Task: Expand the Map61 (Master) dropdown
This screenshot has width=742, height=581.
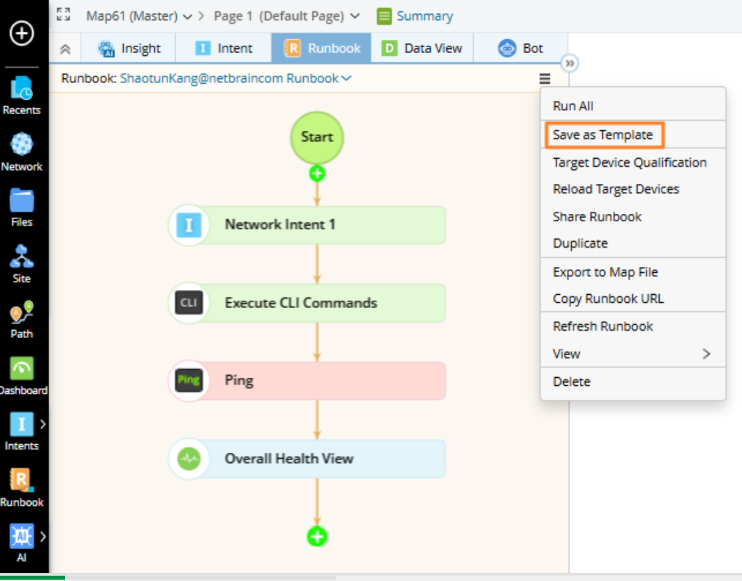Action: pyautogui.click(x=154, y=15)
